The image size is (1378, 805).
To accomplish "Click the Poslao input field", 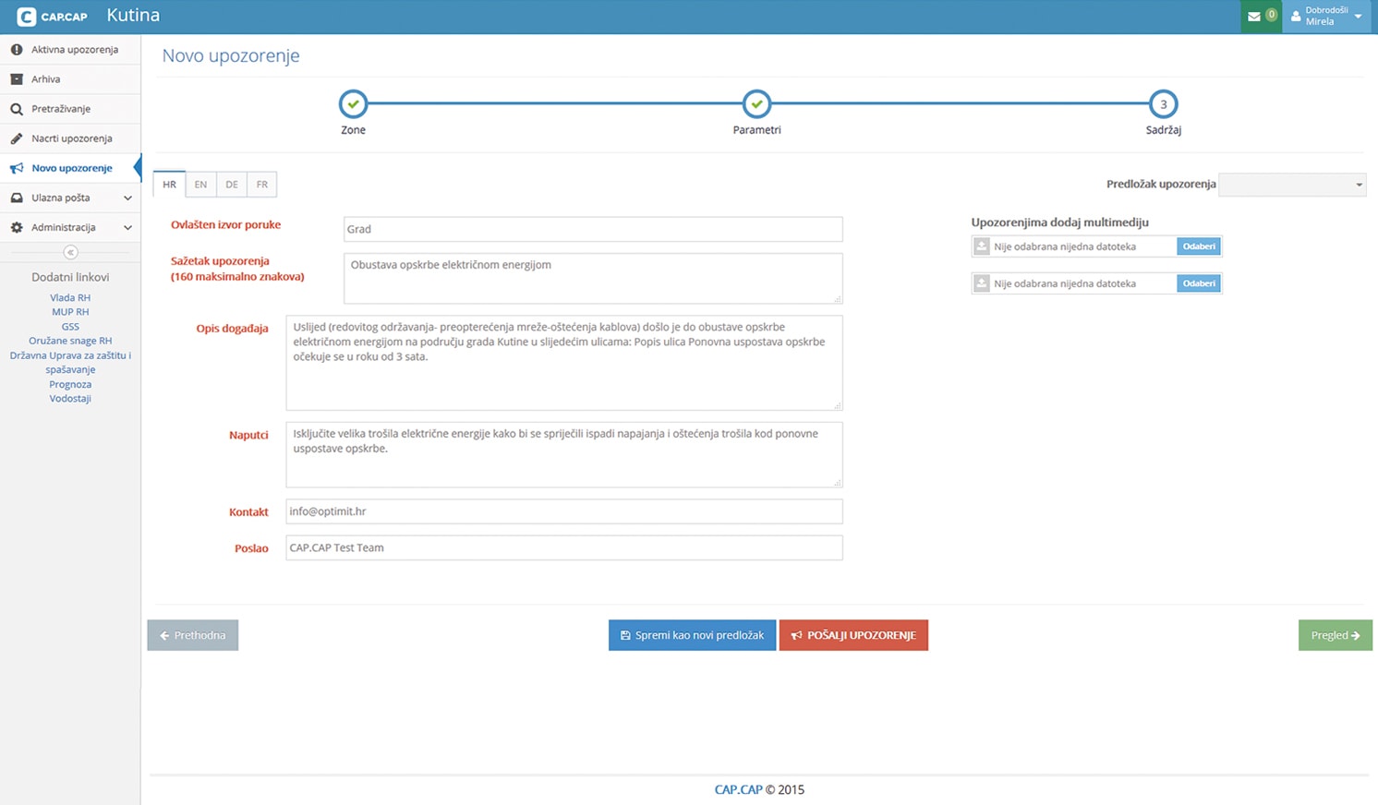I will point(564,548).
